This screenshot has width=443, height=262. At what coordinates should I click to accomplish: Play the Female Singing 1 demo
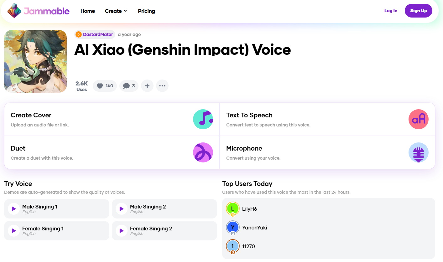pyautogui.click(x=13, y=231)
